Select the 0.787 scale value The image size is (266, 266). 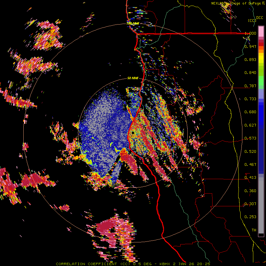click(250, 86)
